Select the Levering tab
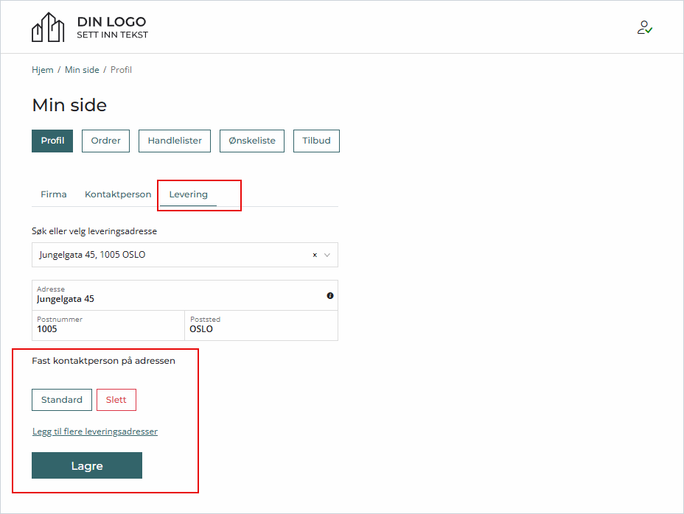Image resolution: width=684 pixels, height=514 pixels. point(187,194)
